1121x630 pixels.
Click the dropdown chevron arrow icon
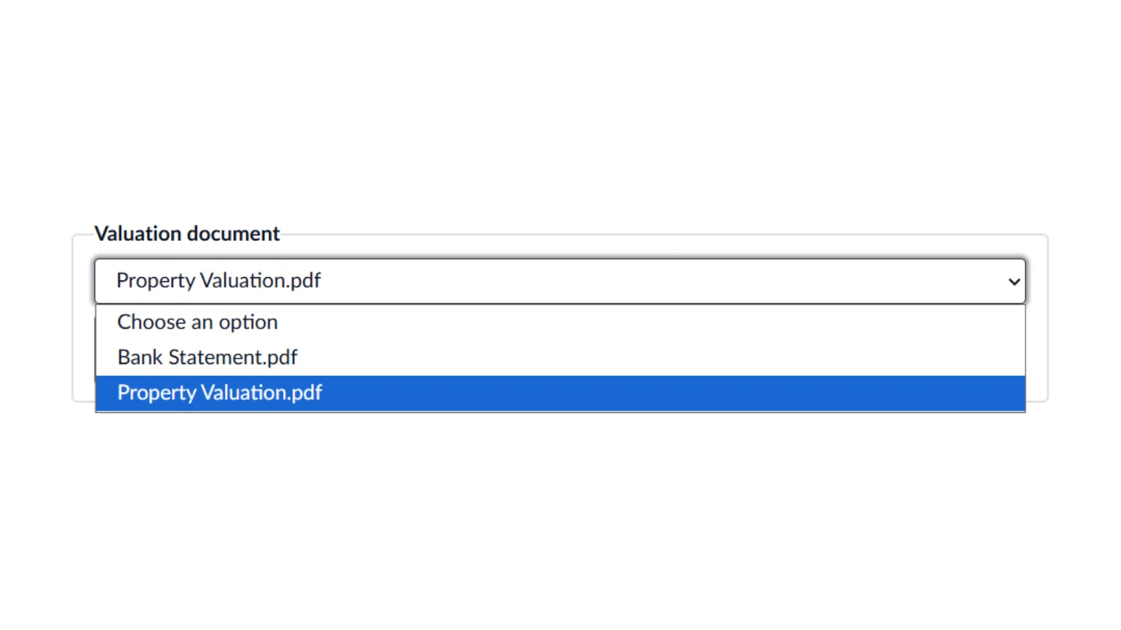pos(1013,281)
